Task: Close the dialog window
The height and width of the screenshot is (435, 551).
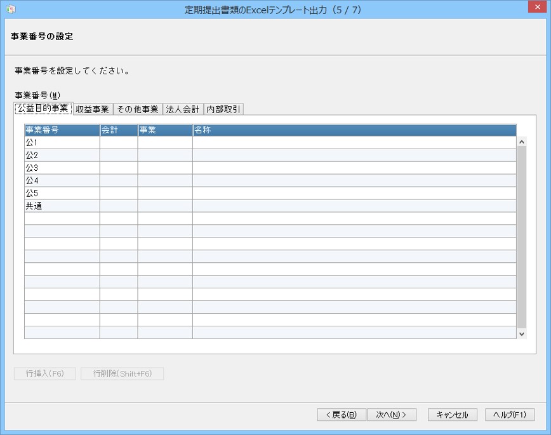Action: point(538,7)
